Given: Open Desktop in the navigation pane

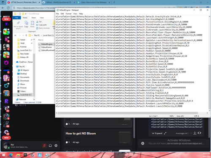Looking at the screenshot, I should (23, 74).
